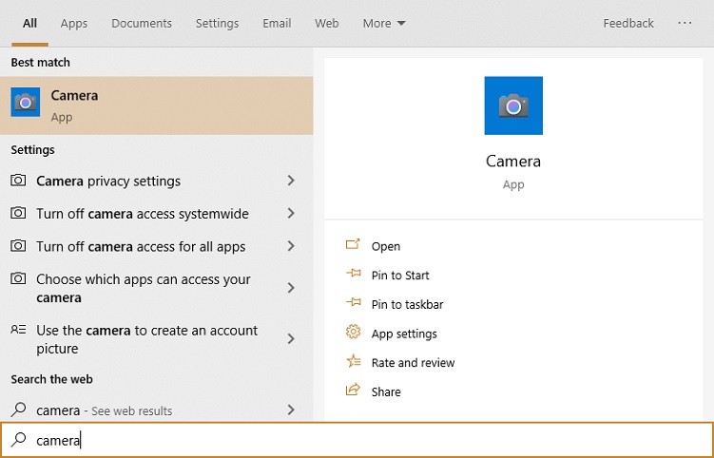Switch to the Web filter tab
The image size is (714, 458).
click(326, 23)
